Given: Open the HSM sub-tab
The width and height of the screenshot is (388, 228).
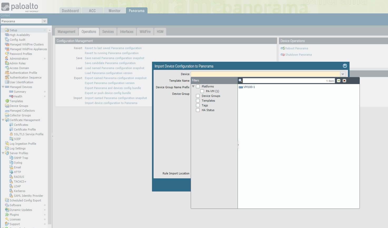Looking at the screenshot, I should pos(160,32).
